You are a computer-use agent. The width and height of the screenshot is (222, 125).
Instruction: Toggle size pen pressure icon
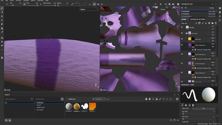(x=25, y=4)
